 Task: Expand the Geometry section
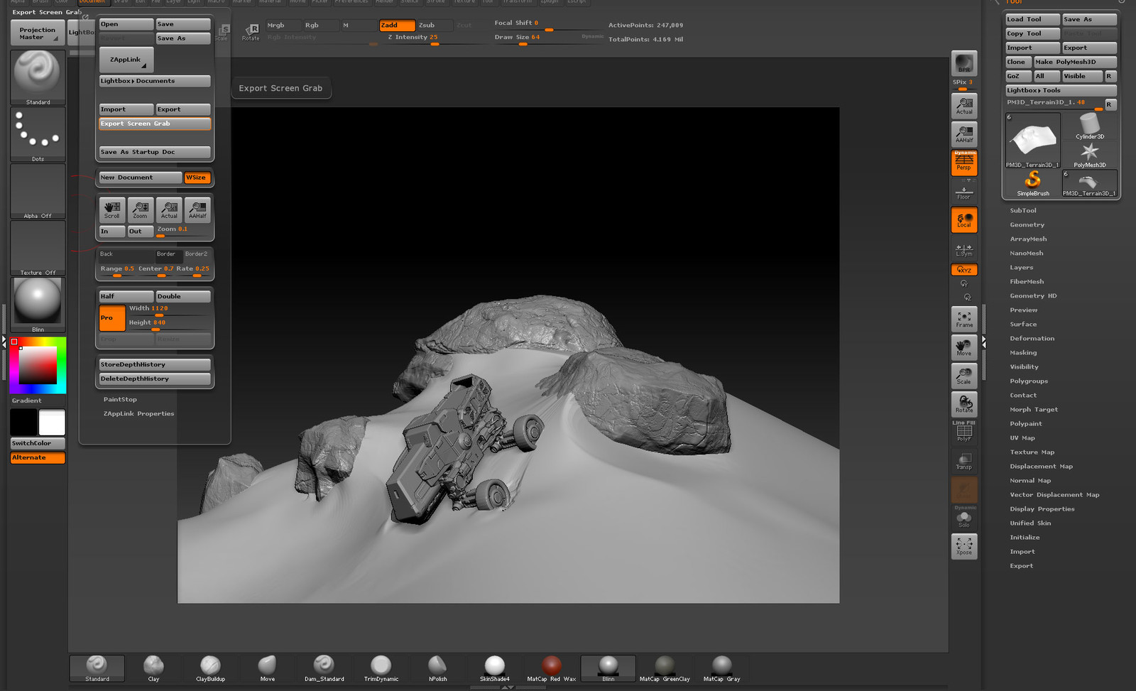coord(1027,224)
